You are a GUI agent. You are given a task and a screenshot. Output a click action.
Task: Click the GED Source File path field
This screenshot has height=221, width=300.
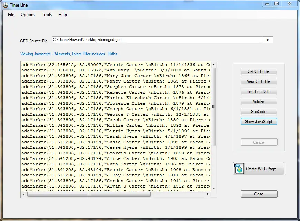[x=158, y=40]
